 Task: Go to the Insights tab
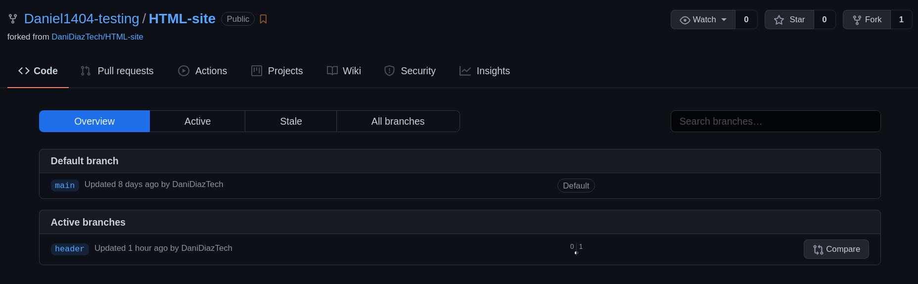(x=484, y=71)
